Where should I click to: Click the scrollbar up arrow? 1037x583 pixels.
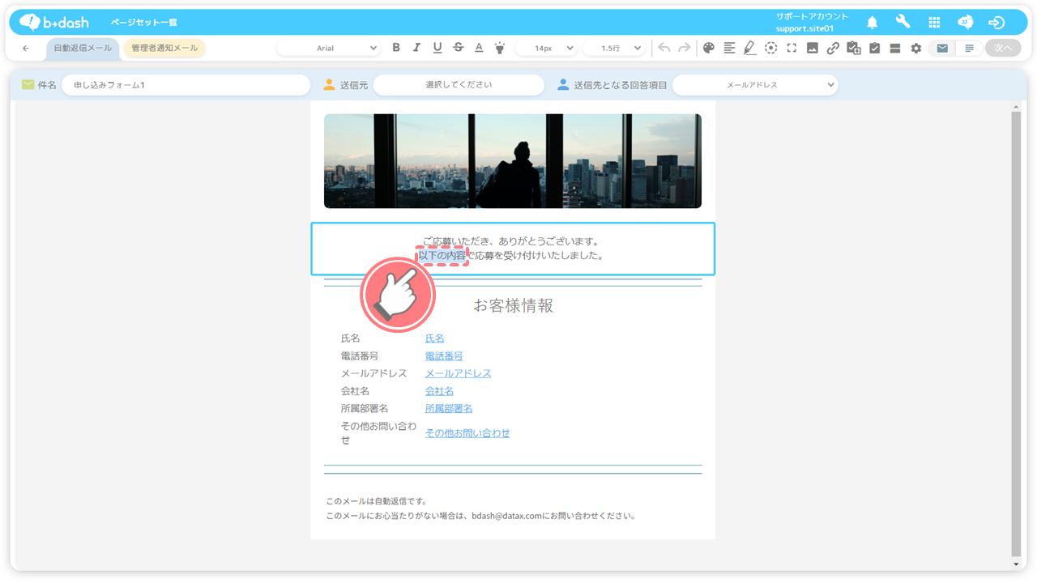[x=1017, y=107]
